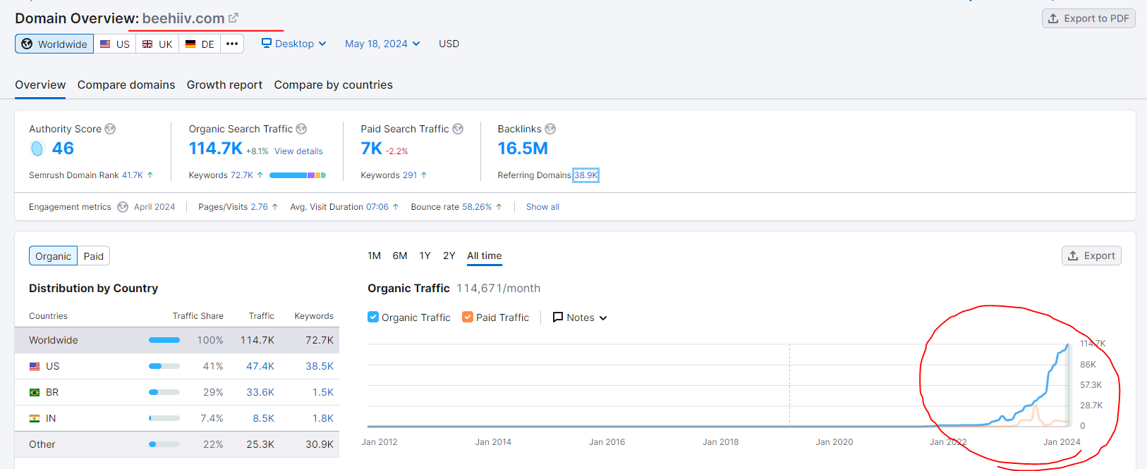Click Authority Score info globe icon
1147x471 pixels.
(110, 129)
